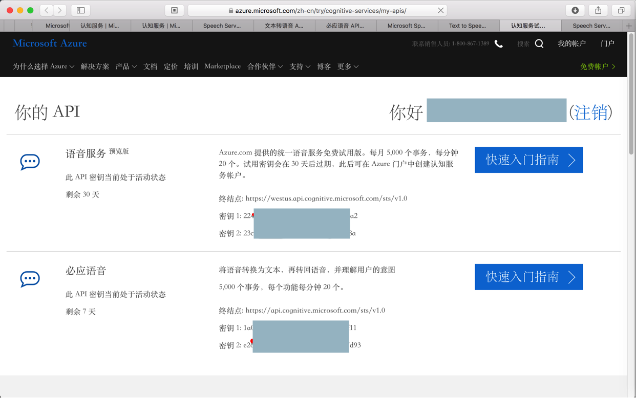This screenshot has width=636, height=398.
Task: Click the address bar URL field
Action: click(x=317, y=10)
